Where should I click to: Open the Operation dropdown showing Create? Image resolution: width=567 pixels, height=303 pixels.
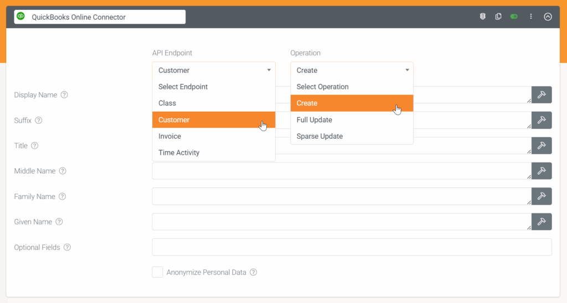coord(352,70)
